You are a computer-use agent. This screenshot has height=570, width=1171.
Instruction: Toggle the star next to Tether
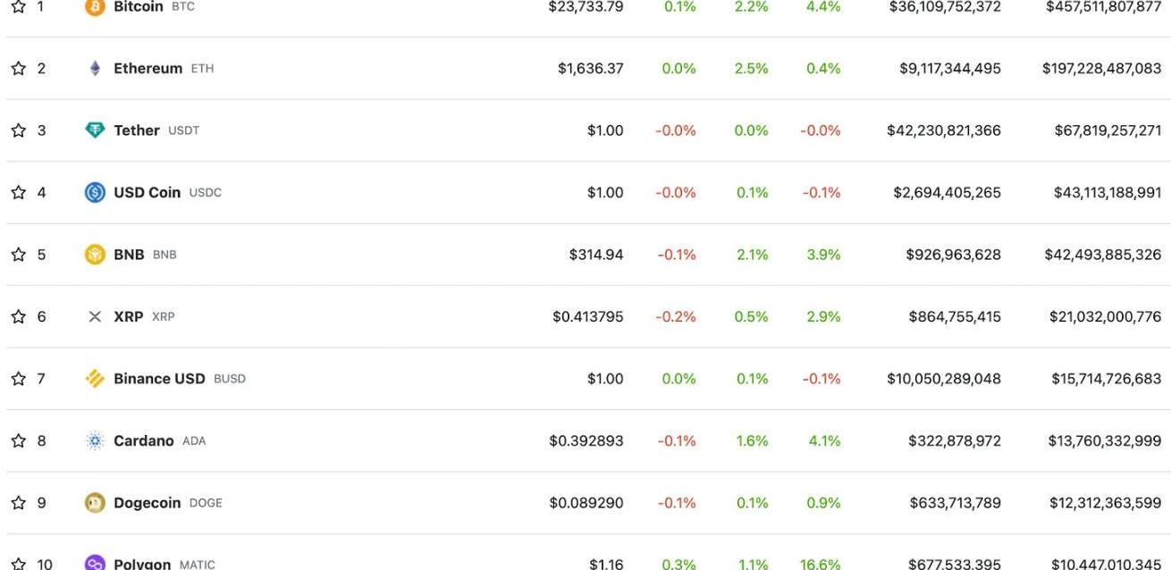(18, 130)
